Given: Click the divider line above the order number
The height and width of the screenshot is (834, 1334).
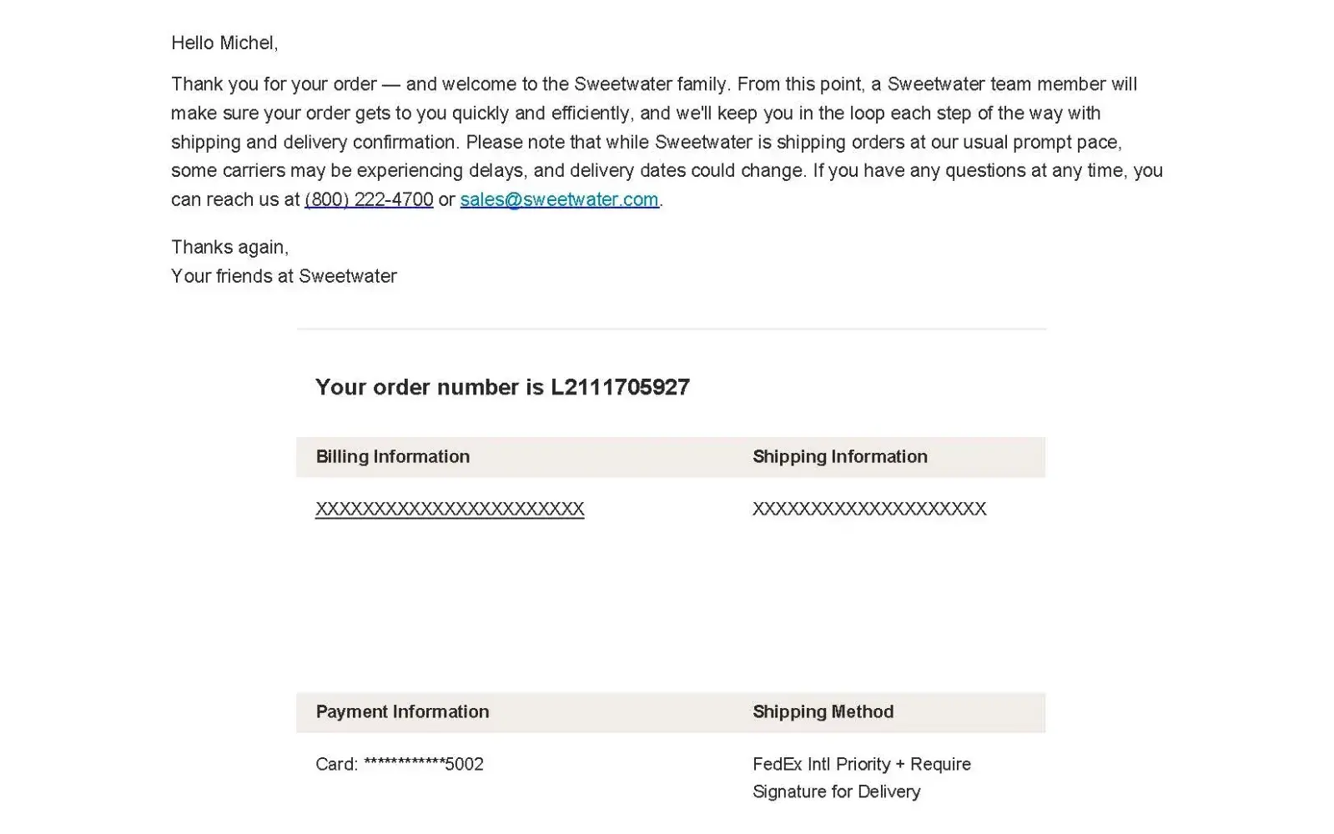Looking at the screenshot, I should click(x=671, y=329).
